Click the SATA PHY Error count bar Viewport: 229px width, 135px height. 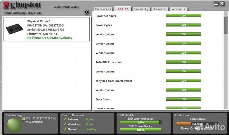click(184, 62)
